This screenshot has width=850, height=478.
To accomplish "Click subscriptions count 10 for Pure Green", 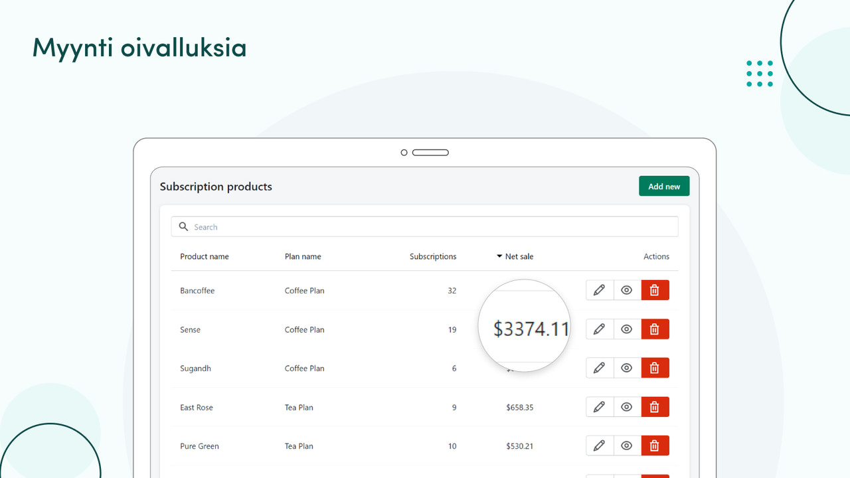I will click(452, 446).
